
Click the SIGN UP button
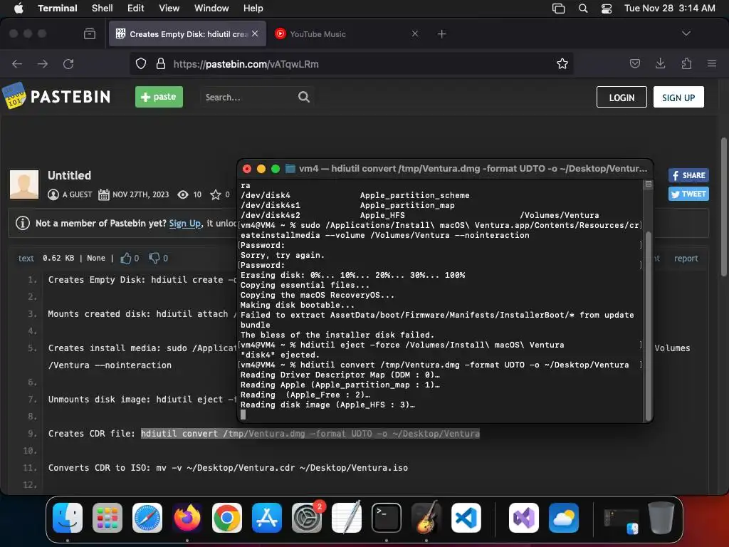pyautogui.click(x=678, y=97)
